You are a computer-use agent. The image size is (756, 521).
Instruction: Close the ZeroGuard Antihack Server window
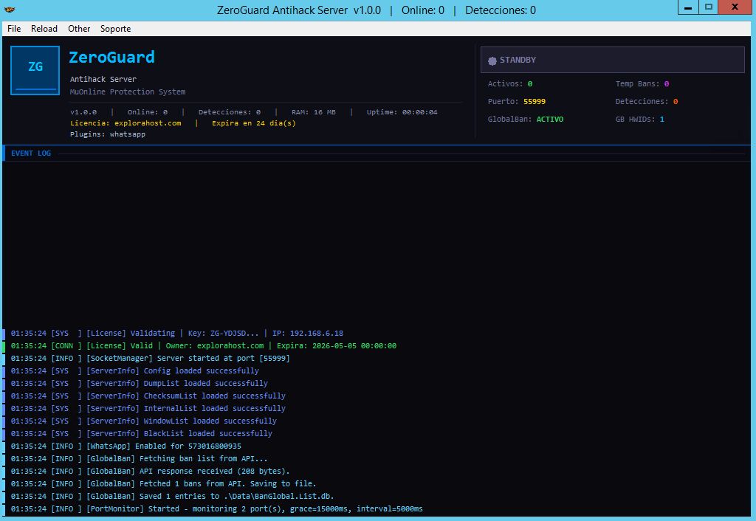735,7
